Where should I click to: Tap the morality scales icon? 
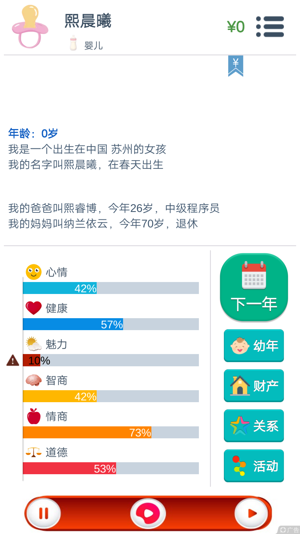34,452
